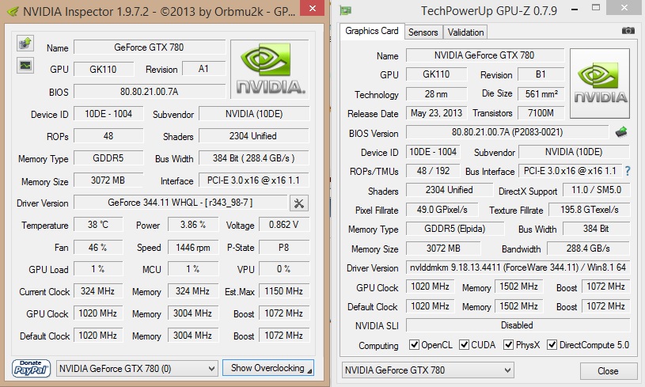645x387 pixels.
Task: Click the upload screenshot icon in NVIDIA Inspector
Action: tap(25, 44)
